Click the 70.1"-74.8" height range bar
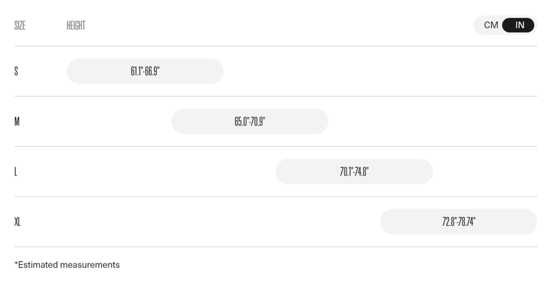 click(354, 172)
